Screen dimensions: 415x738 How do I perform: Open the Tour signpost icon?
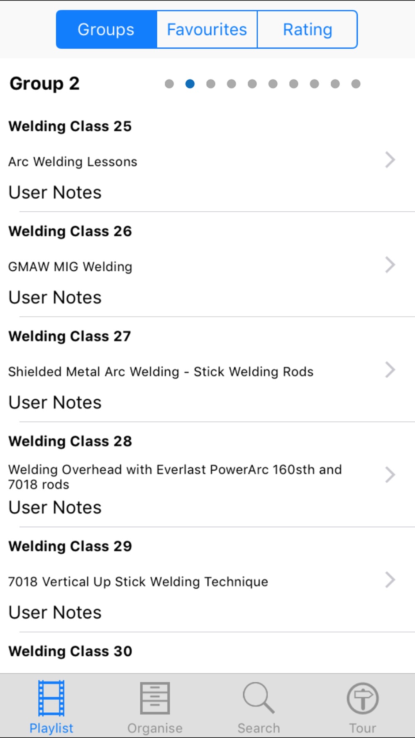click(362, 698)
